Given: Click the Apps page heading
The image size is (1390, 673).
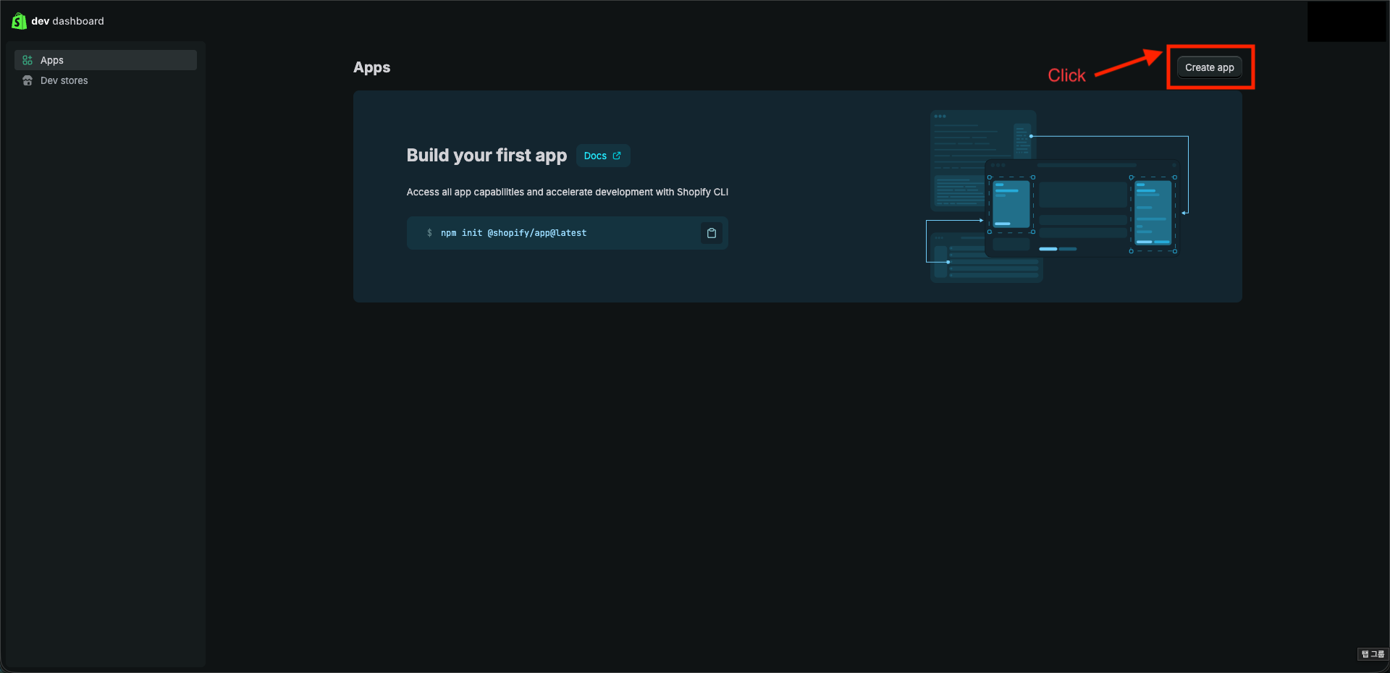Looking at the screenshot, I should click(371, 67).
